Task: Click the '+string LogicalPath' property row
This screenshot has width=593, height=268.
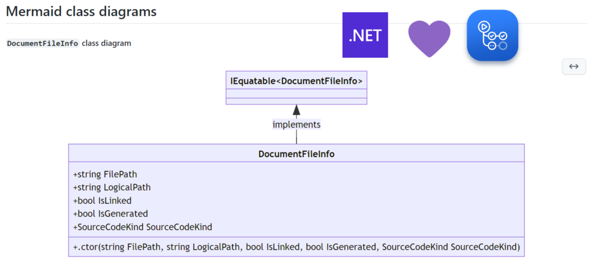Action: (112, 187)
